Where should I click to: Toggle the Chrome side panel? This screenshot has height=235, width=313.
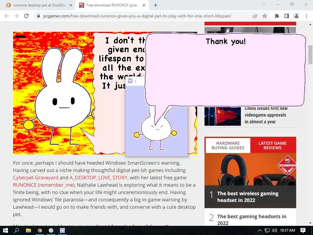click(x=287, y=16)
